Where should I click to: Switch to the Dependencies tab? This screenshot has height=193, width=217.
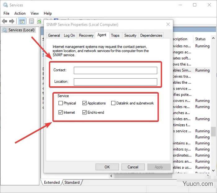(151, 35)
